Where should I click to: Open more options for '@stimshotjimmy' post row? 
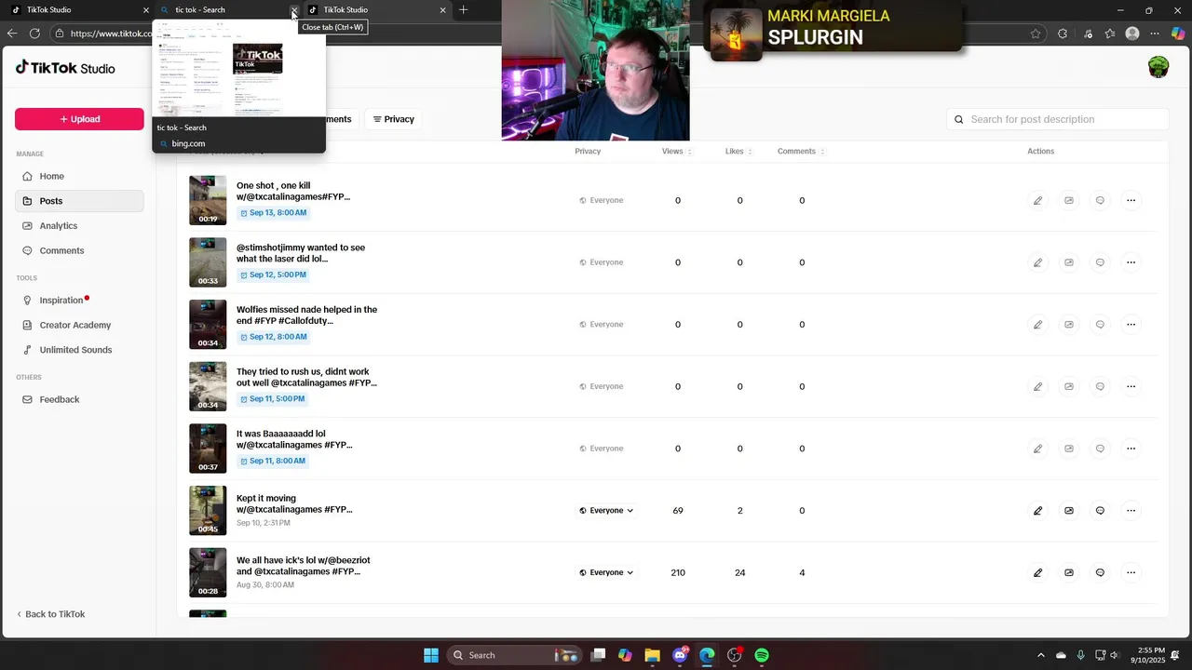tap(1131, 262)
